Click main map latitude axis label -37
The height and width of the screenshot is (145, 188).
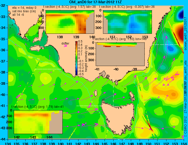click(x=3, y=61)
